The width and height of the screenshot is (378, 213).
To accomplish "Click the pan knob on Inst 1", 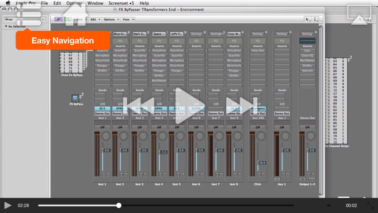I will (106, 136).
